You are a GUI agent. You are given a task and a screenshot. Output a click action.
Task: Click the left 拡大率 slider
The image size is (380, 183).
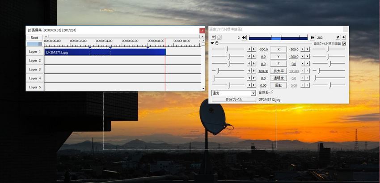228,71
